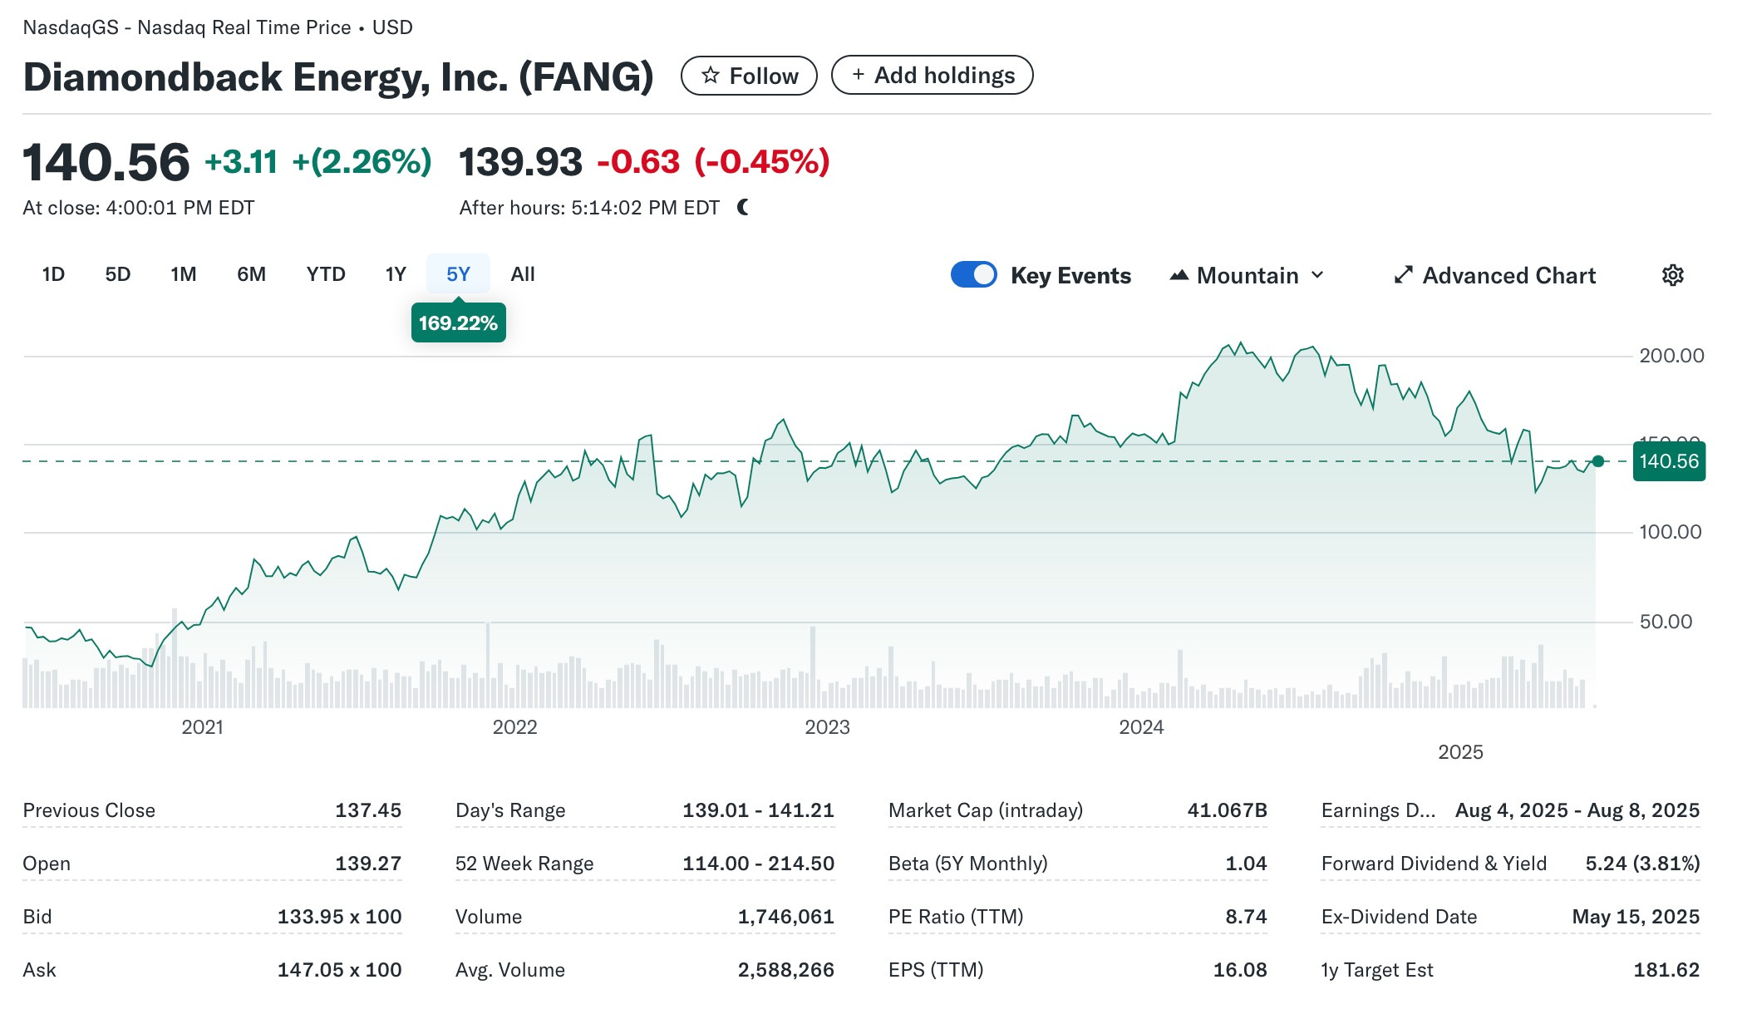1747x1014 pixels.
Task: Click the 2024 label on chart x-axis
Action: point(1141,727)
